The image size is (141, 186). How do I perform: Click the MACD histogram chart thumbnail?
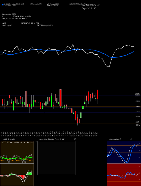click(17, 175)
